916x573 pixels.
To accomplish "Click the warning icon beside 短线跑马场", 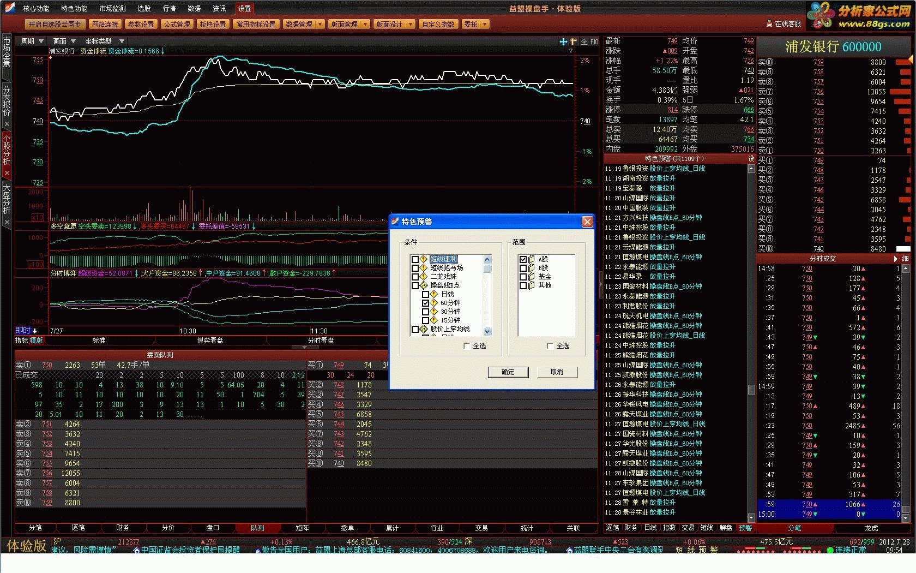I will point(424,267).
